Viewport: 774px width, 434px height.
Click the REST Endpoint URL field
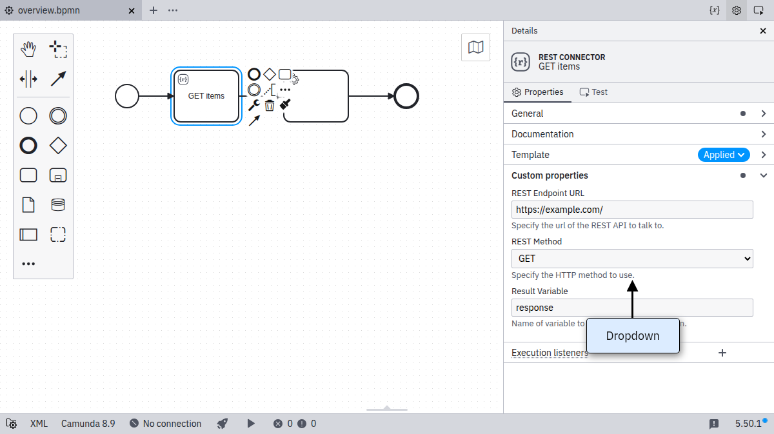tap(632, 210)
